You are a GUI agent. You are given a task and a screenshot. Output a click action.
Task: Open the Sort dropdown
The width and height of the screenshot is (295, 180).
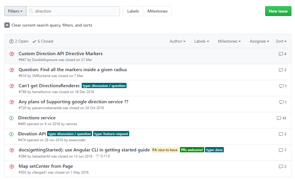281,41
